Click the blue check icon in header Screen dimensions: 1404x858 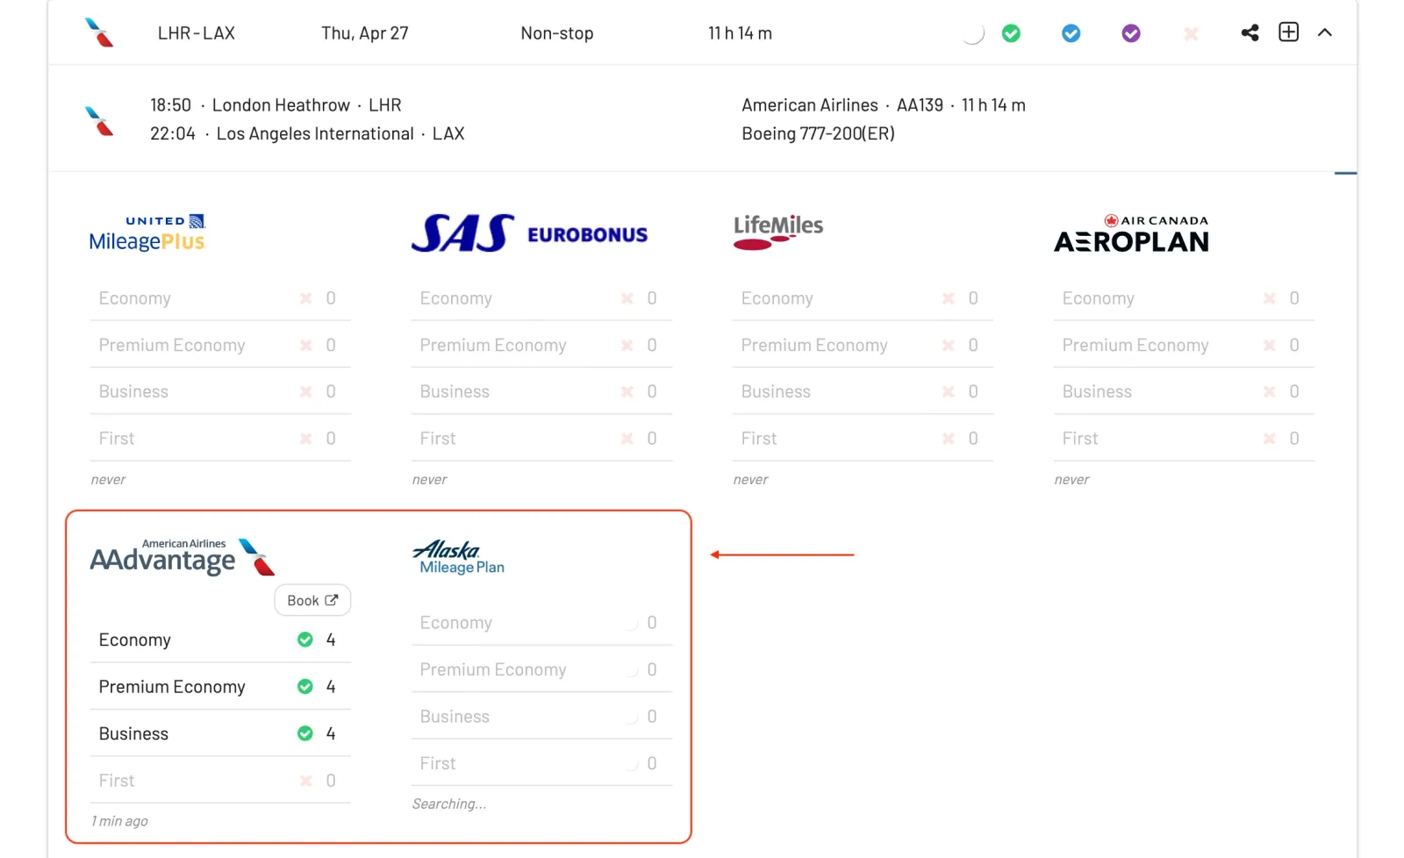click(x=1071, y=33)
